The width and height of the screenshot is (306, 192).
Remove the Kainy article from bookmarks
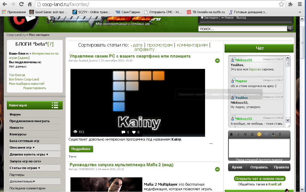point(217,61)
